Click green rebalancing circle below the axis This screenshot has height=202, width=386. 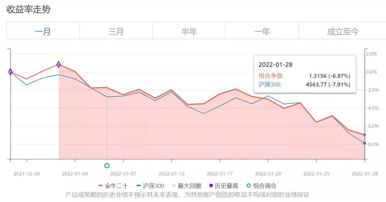[107, 166]
